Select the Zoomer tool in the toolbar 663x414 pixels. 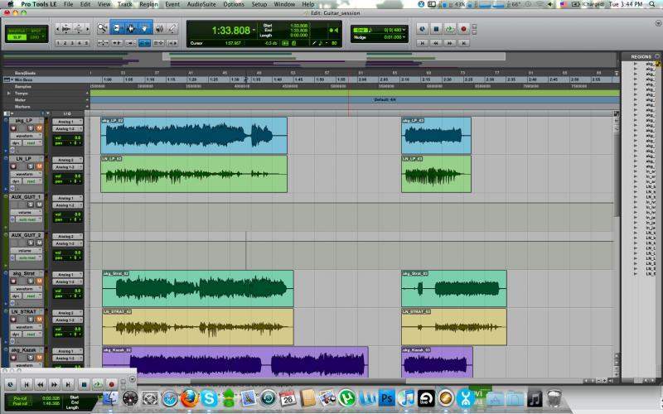[103, 28]
